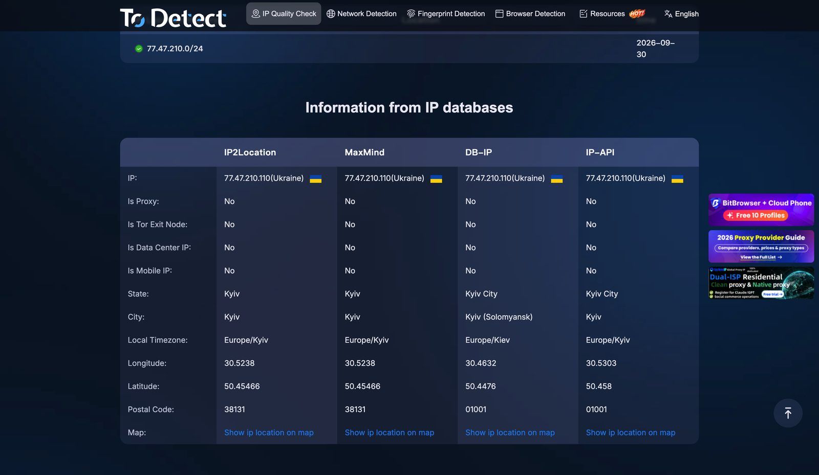Click the fingerprint icon in navigation
This screenshot has height=475, width=819.
point(411,14)
